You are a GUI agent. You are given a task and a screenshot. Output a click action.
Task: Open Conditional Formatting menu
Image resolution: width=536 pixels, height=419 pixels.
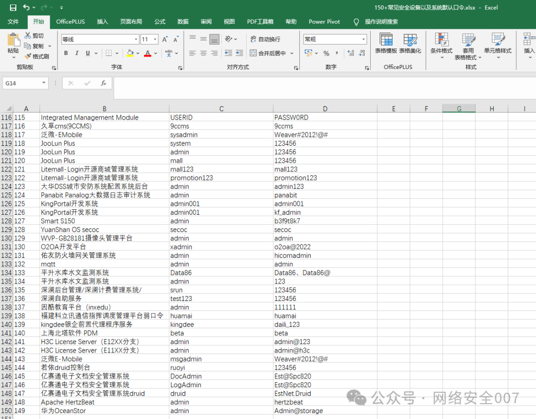pyautogui.click(x=441, y=46)
